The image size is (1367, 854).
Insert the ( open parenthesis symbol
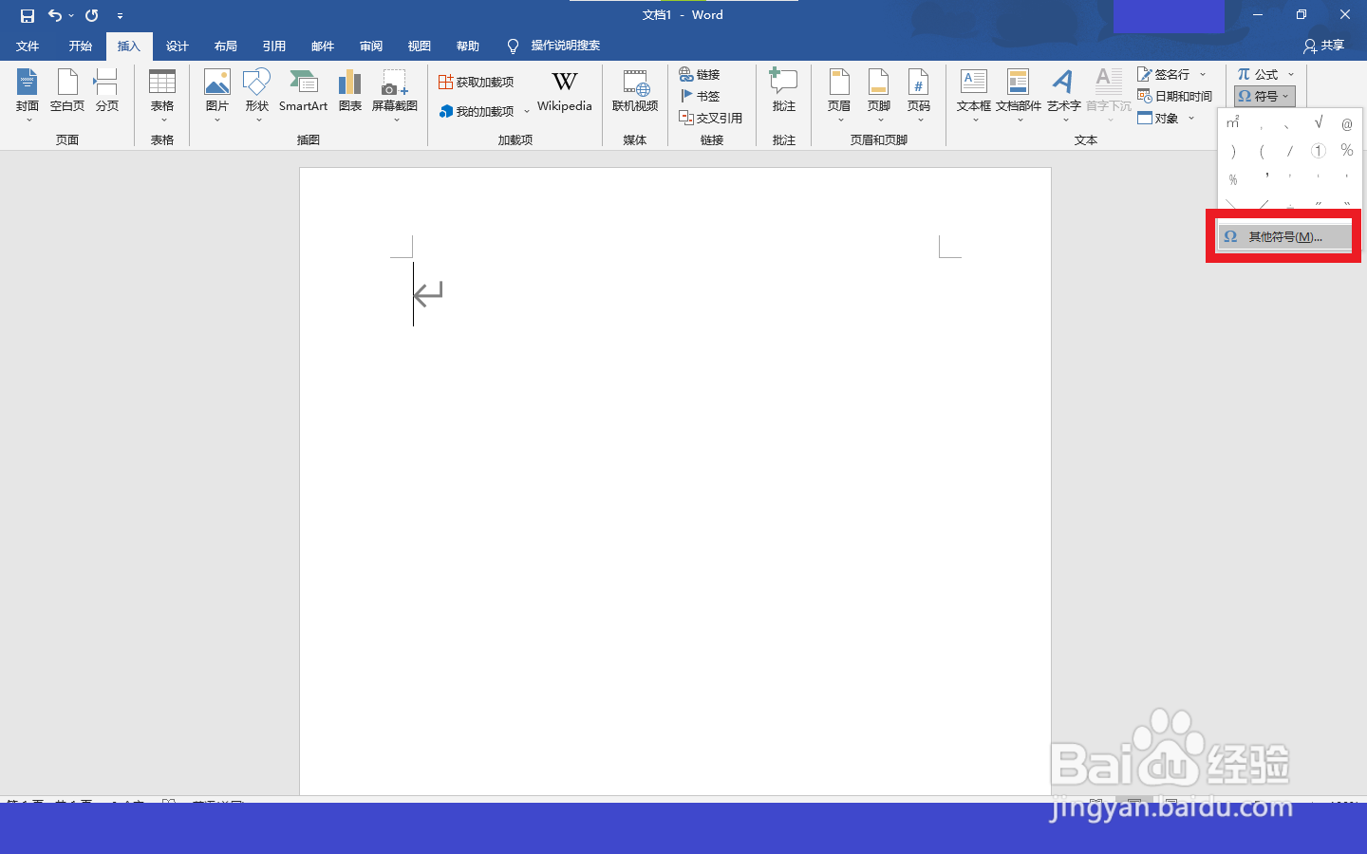click(1262, 151)
